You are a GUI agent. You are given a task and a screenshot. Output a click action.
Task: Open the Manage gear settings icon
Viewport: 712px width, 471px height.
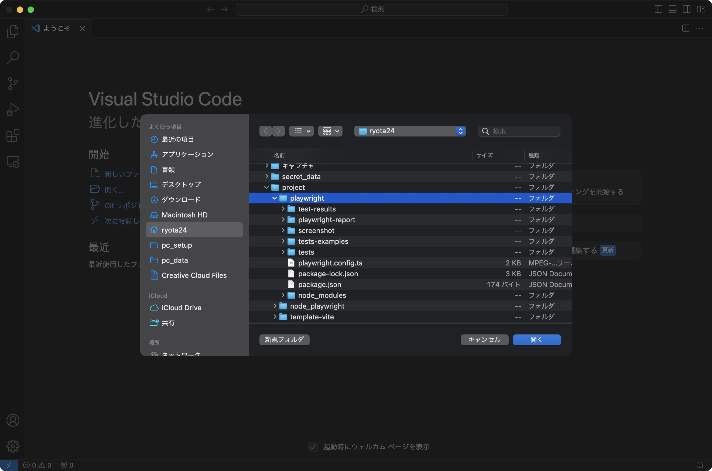(13, 446)
